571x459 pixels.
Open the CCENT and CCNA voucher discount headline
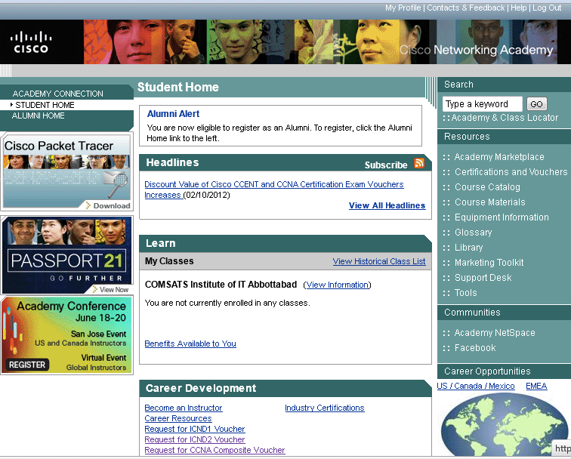click(274, 189)
